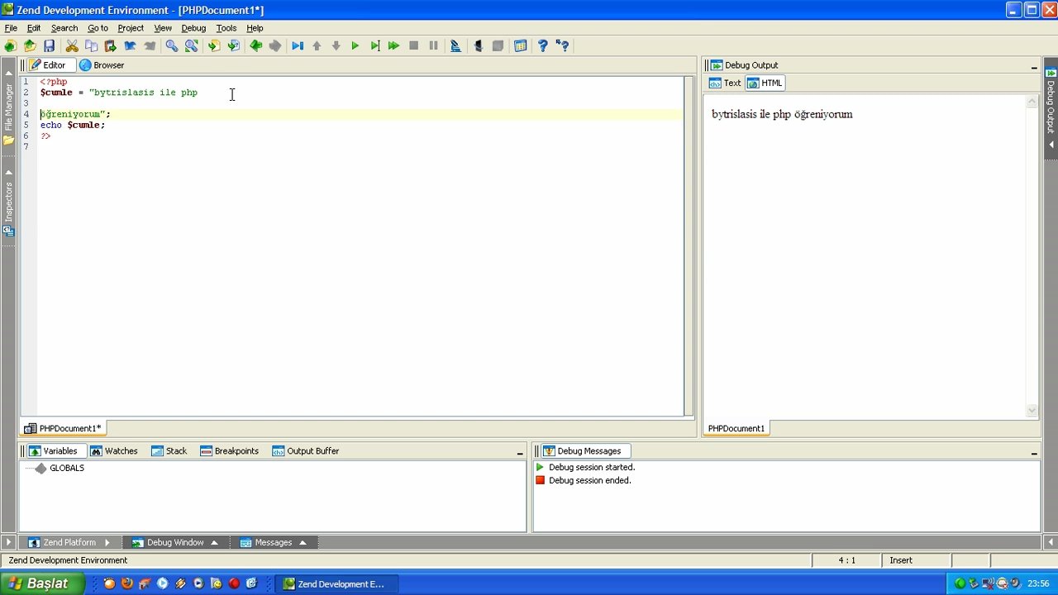
Task: Minimize the Debug Output panel
Action: 1034,67
